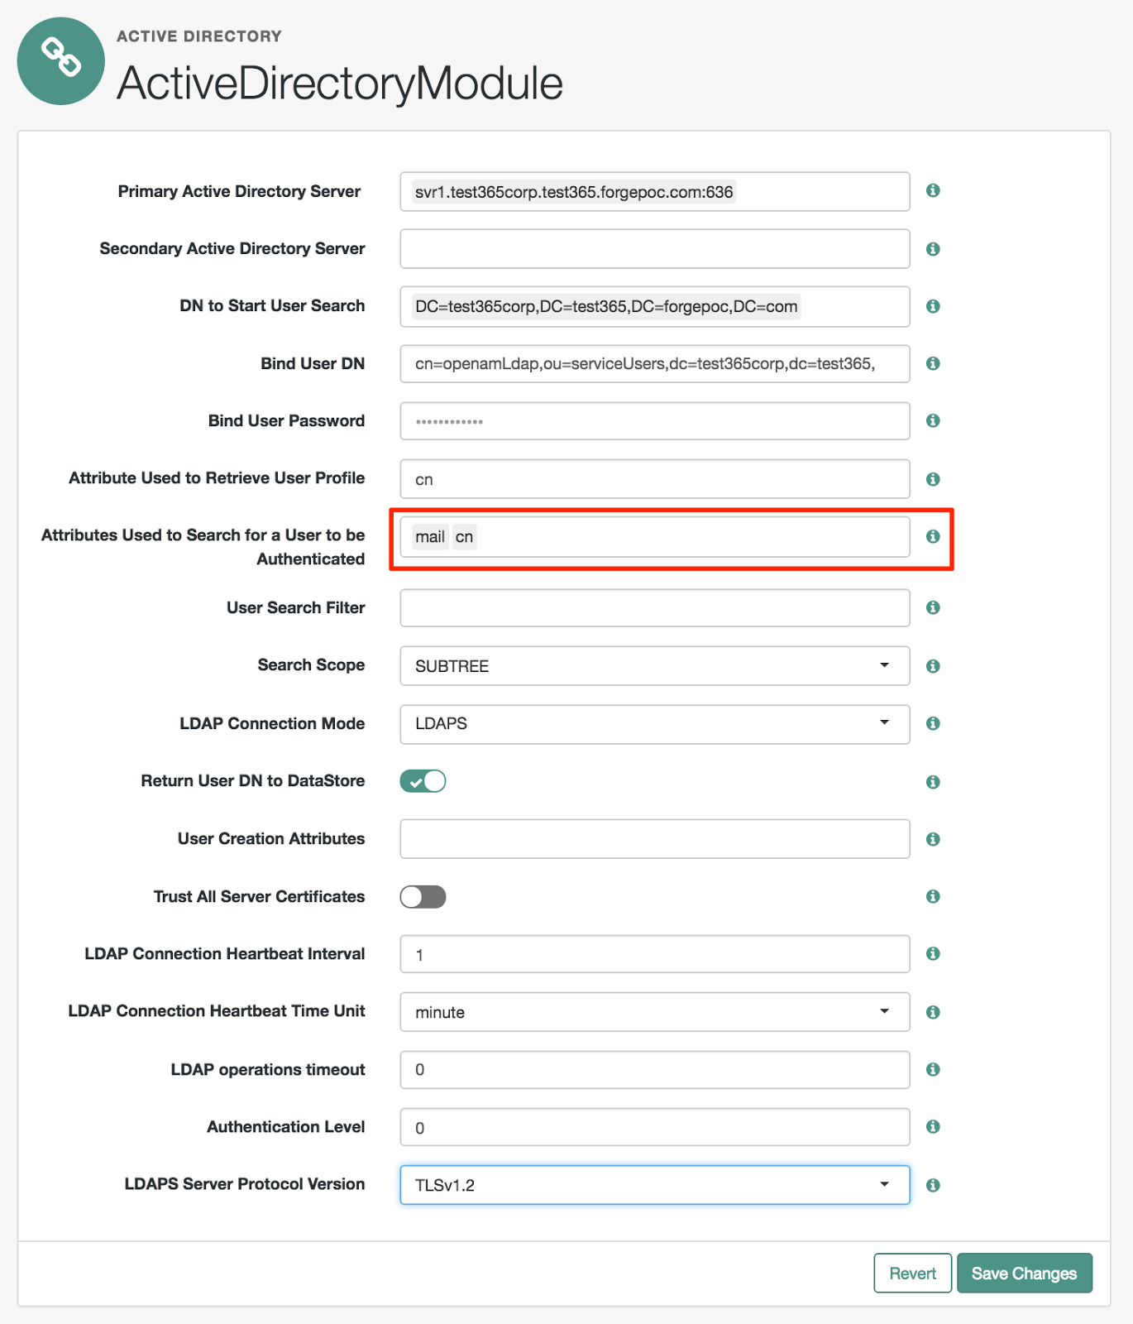Select the mail attribute chip
This screenshot has width=1133, height=1324.
coord(430,536)
